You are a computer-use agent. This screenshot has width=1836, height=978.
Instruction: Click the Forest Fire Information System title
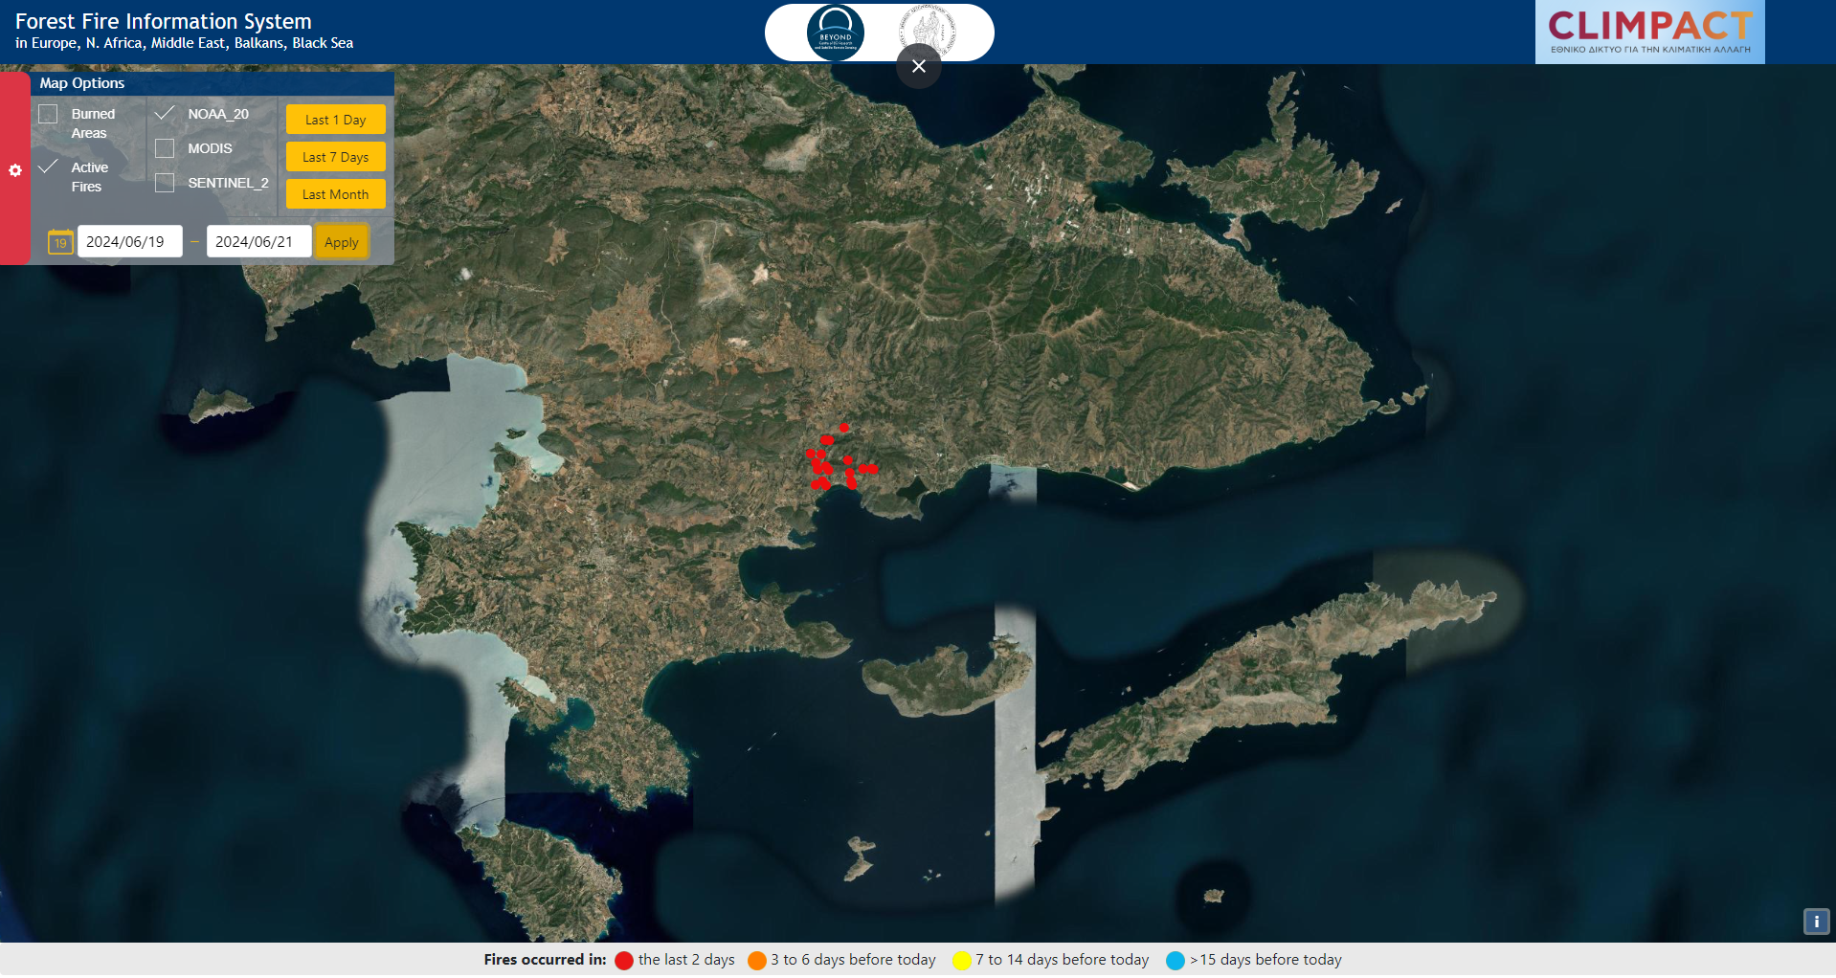click(164, 21)
